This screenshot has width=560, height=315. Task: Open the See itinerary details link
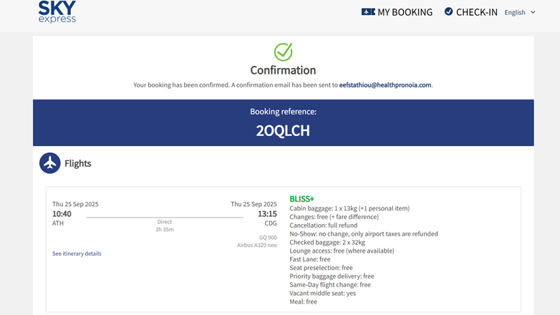(77, 253)
